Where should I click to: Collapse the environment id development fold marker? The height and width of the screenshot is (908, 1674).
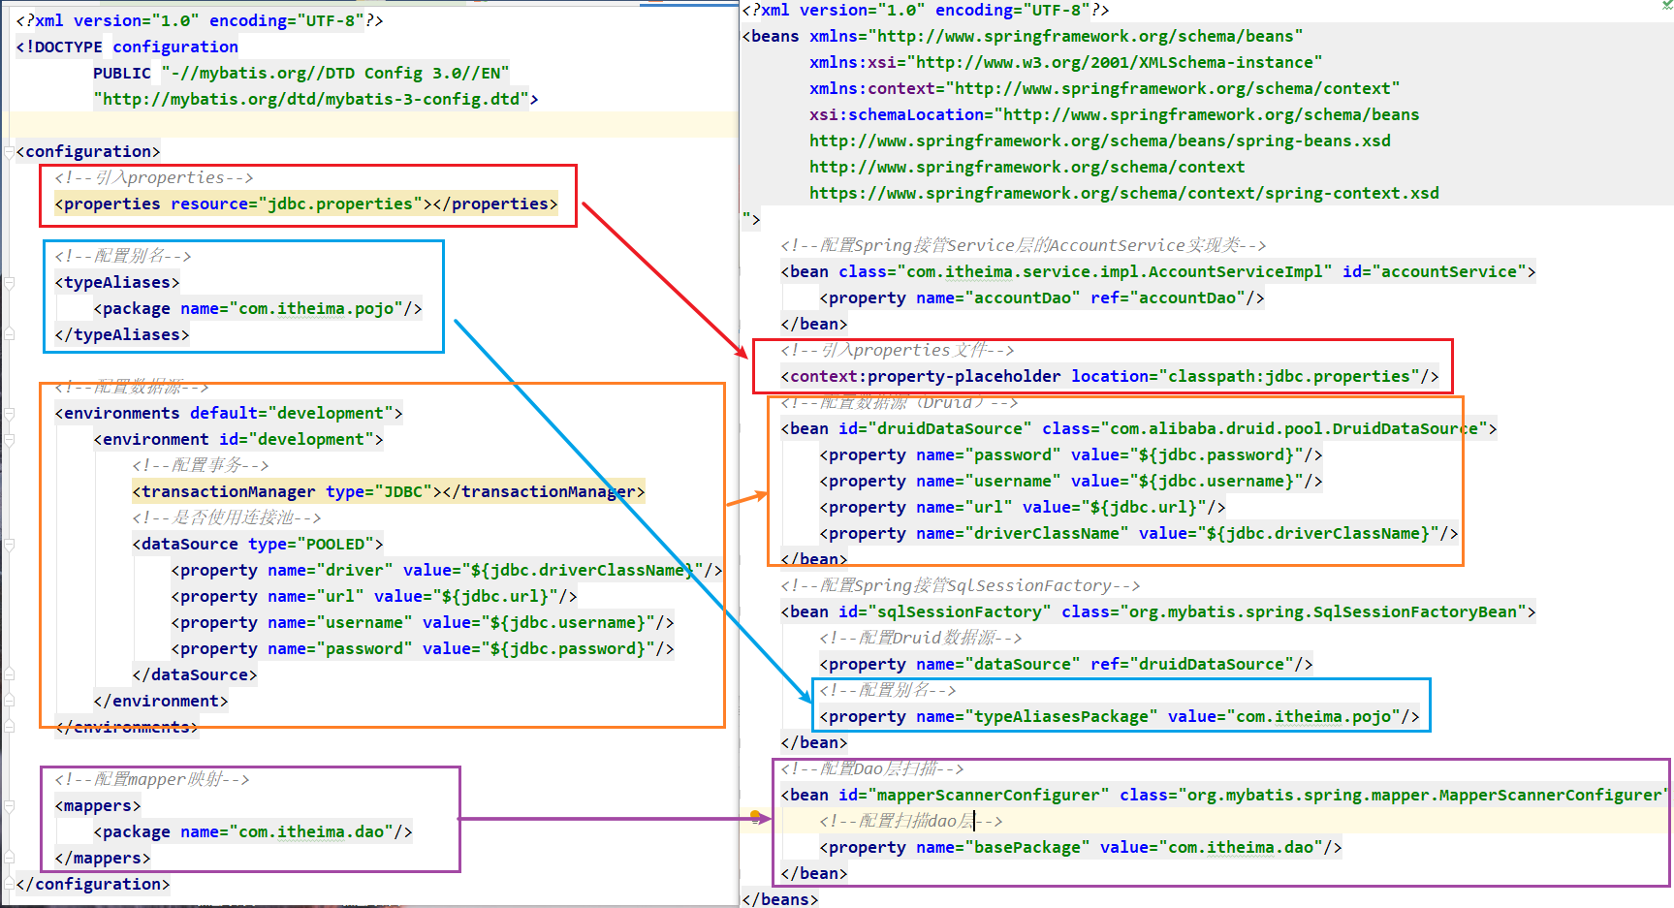pyautogui.click(x=9, y=440)
